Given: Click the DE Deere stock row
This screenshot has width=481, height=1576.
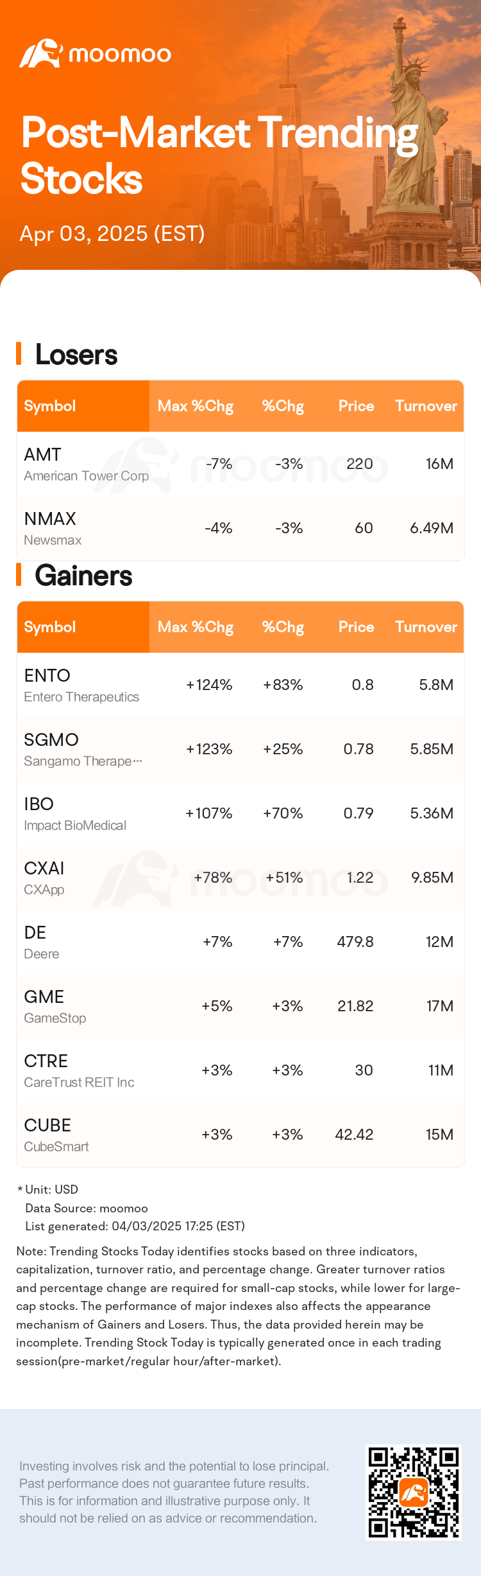Looking at the screenshot, I should [x=240, y=942].
